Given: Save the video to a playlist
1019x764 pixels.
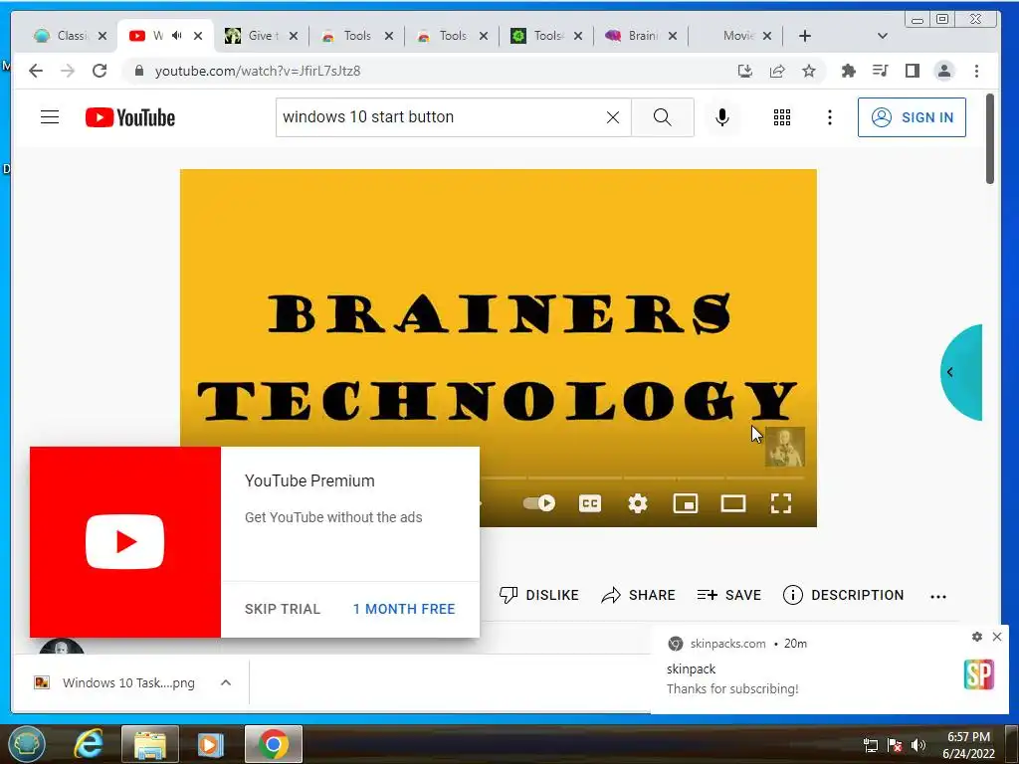Looking at the screenshot, I should pos(728,595).
